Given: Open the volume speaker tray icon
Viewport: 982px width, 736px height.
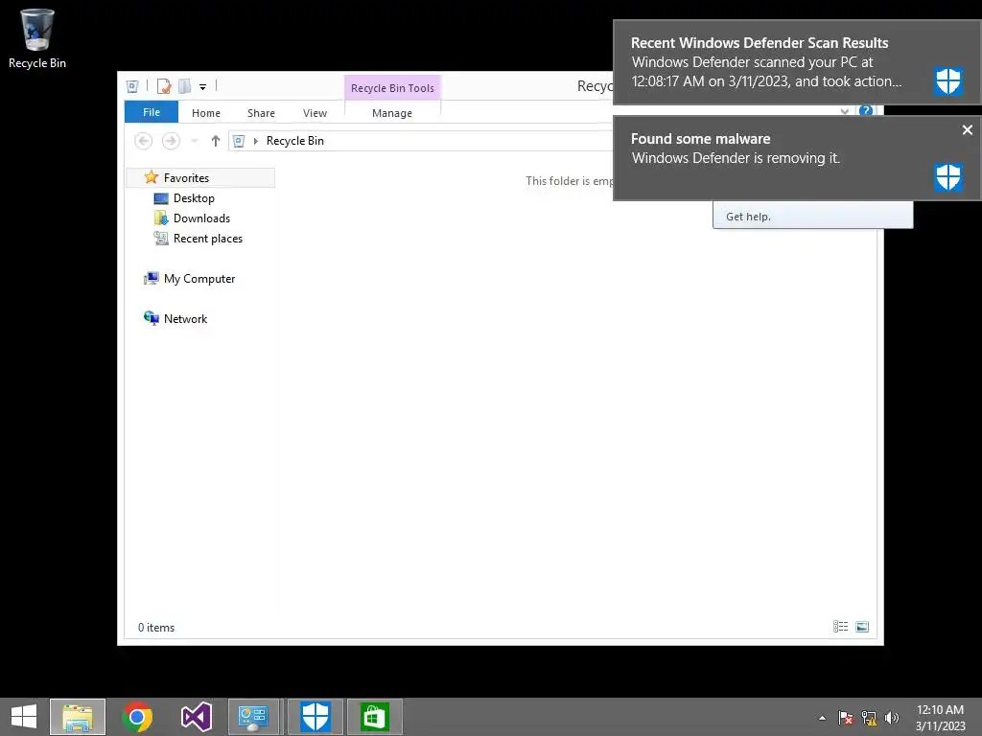Looking at the screenshot, I should (891, 718).
